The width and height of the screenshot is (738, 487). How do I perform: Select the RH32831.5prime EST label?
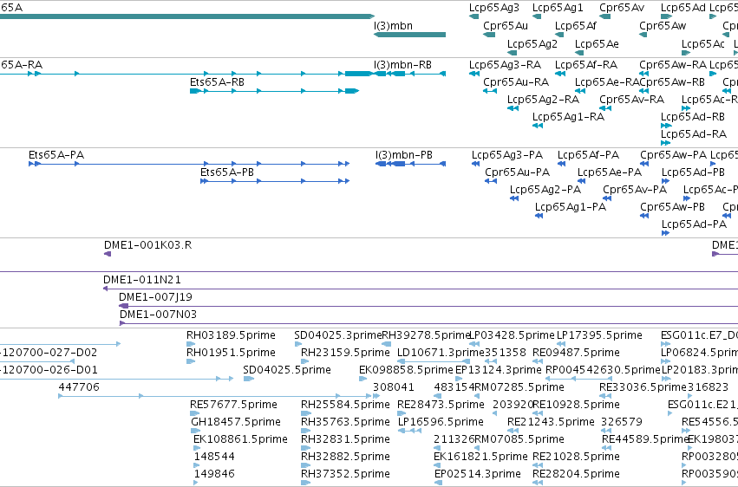tap(345, 440)
